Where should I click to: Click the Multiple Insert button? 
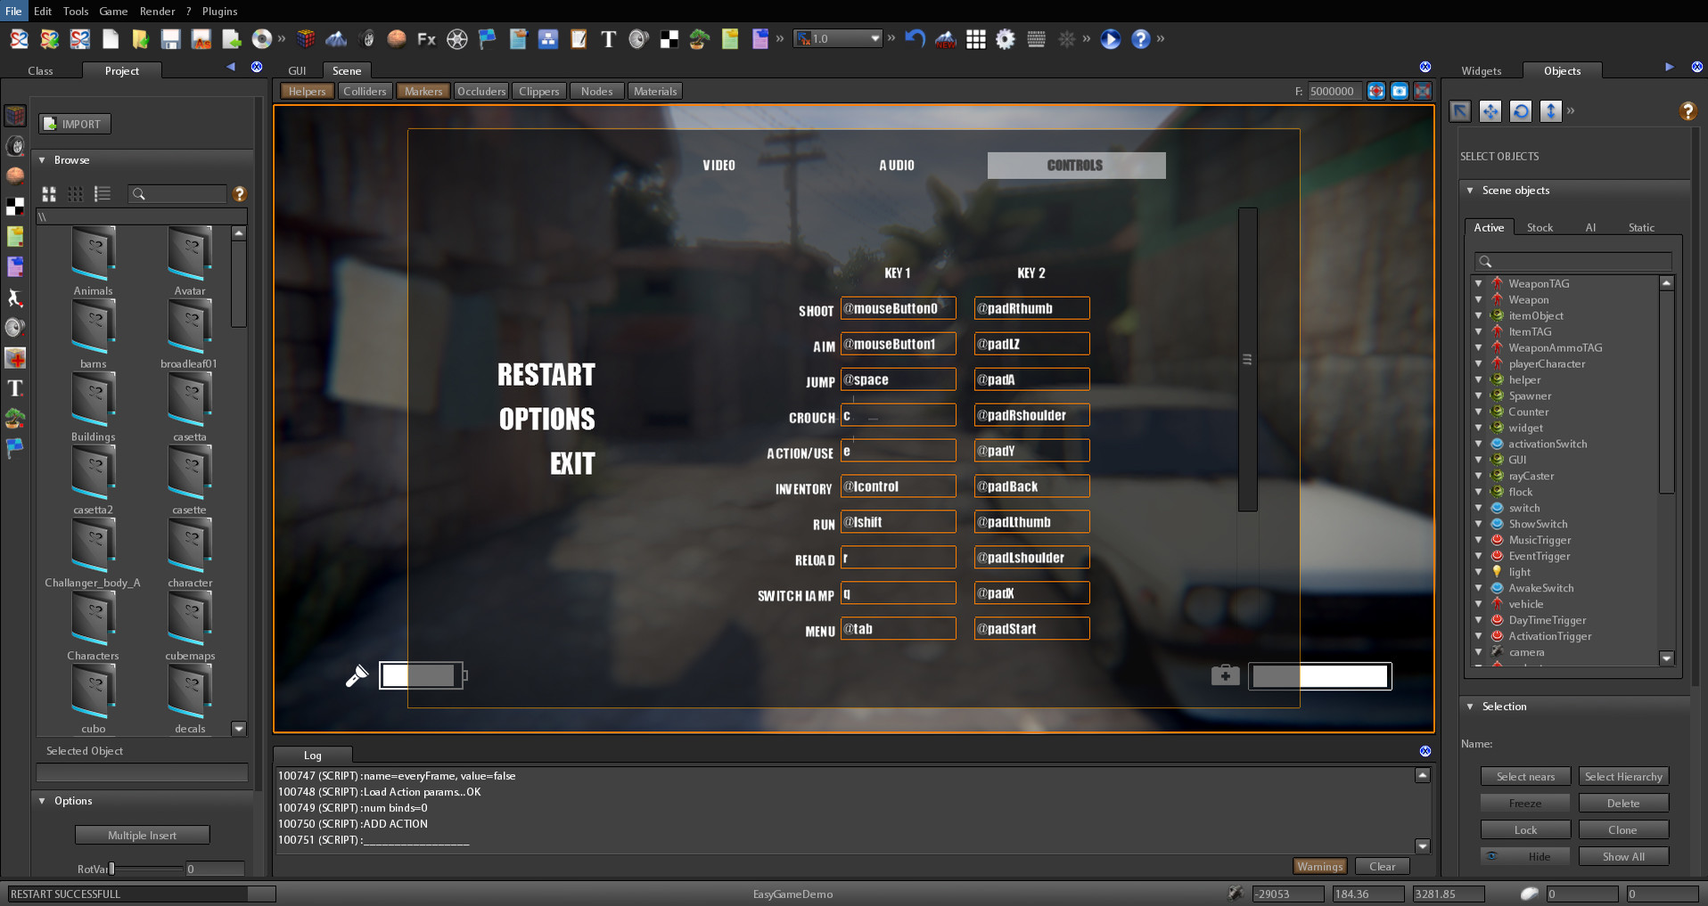[142, 835]
